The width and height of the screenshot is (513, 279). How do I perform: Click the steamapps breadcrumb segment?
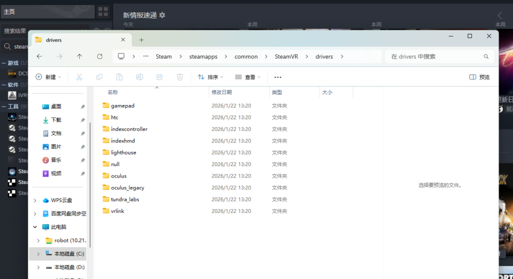pos(203,56)
